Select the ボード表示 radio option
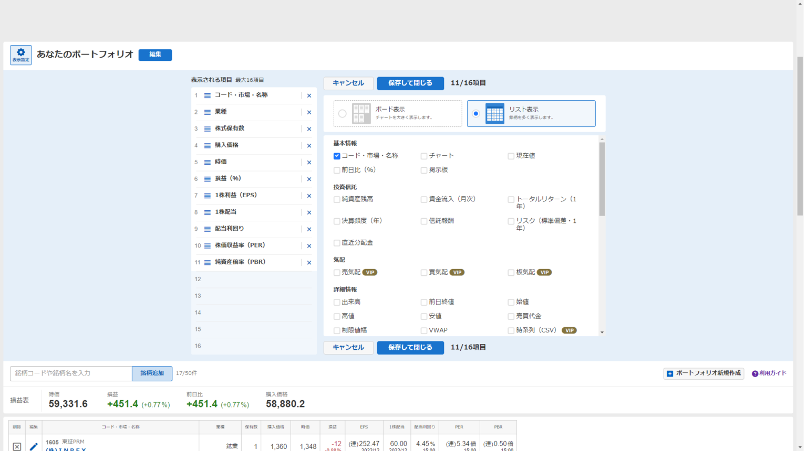807x451 pixels. (343, 114)
